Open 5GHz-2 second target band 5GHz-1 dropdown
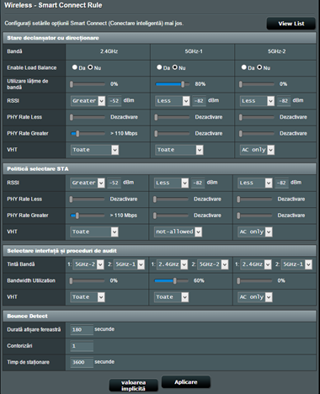 [296, 264]
